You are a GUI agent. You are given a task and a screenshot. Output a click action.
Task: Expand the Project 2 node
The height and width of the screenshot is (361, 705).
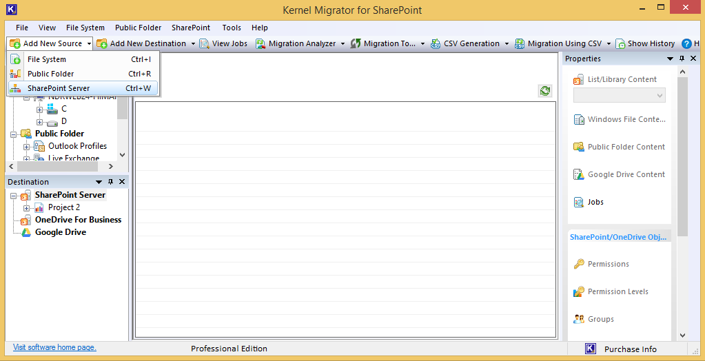pos(26,208)
